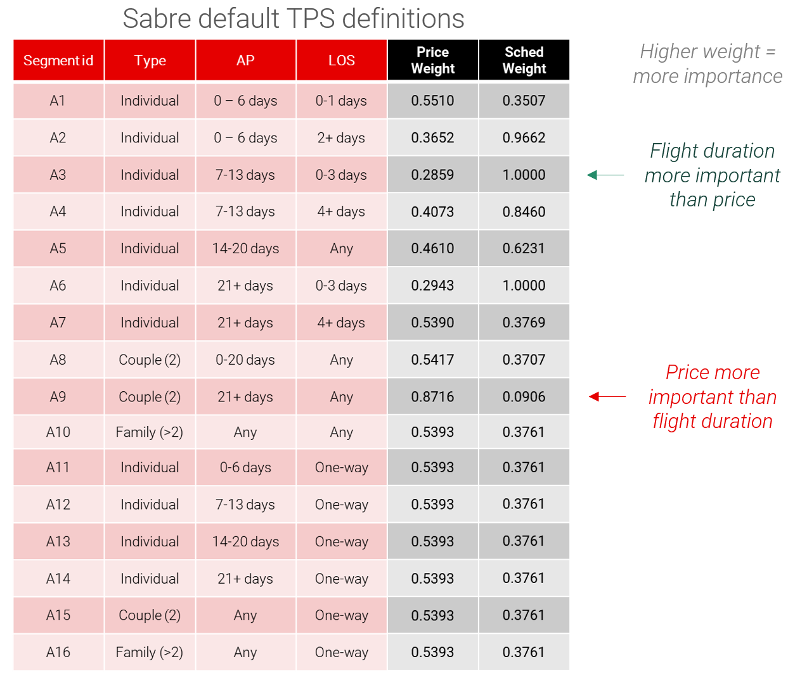Click the 2+ days LOS cell in row A2
Viewport: 788px width, 678px height.
coord(341,137)
